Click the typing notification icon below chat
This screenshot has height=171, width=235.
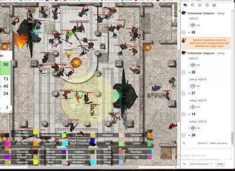tap(184, 143)
